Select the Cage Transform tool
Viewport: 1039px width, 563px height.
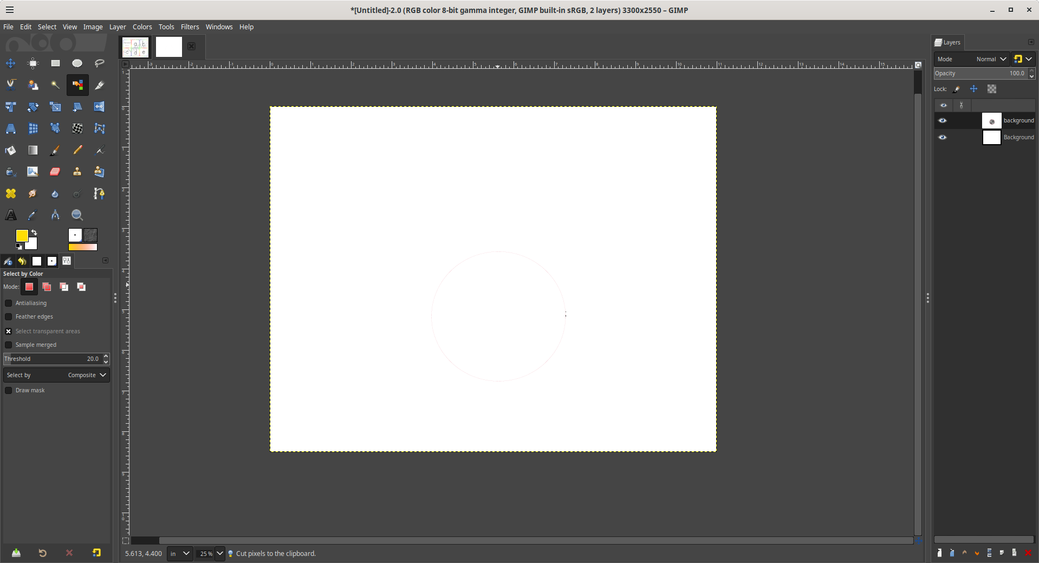pyautogui.click(x=100, y=128)
